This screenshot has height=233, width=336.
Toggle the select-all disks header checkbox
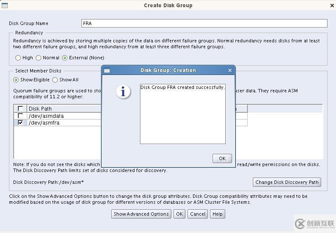tap(20, 108)
